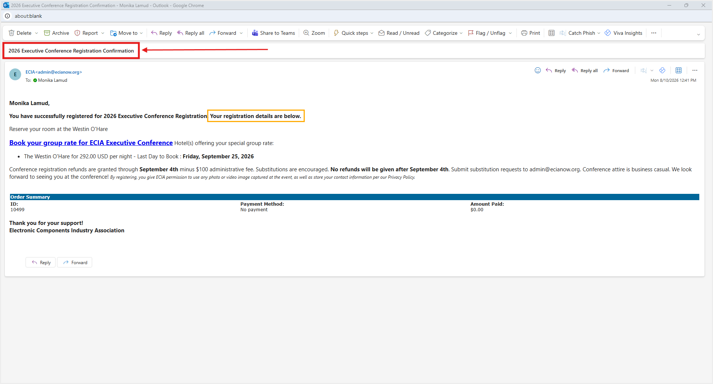The image size is (713, 384).
Task: Toggle Flag / Unflag on this message
Action: click(486, 33)
